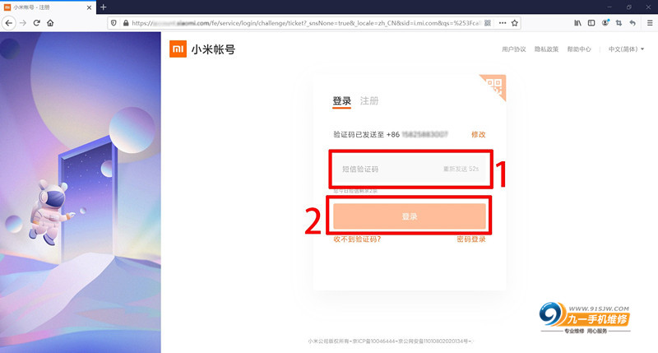
Task: Open the browser home page icon
Action: click(x=50, y=23)
